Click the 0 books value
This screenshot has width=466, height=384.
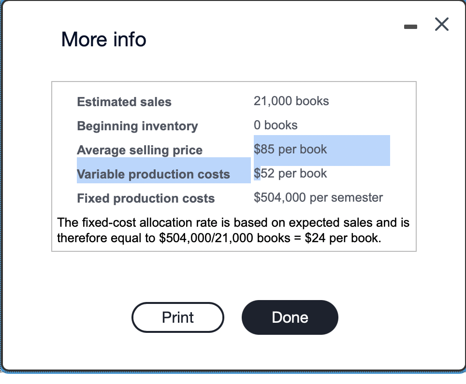click(x=276, y=125)
